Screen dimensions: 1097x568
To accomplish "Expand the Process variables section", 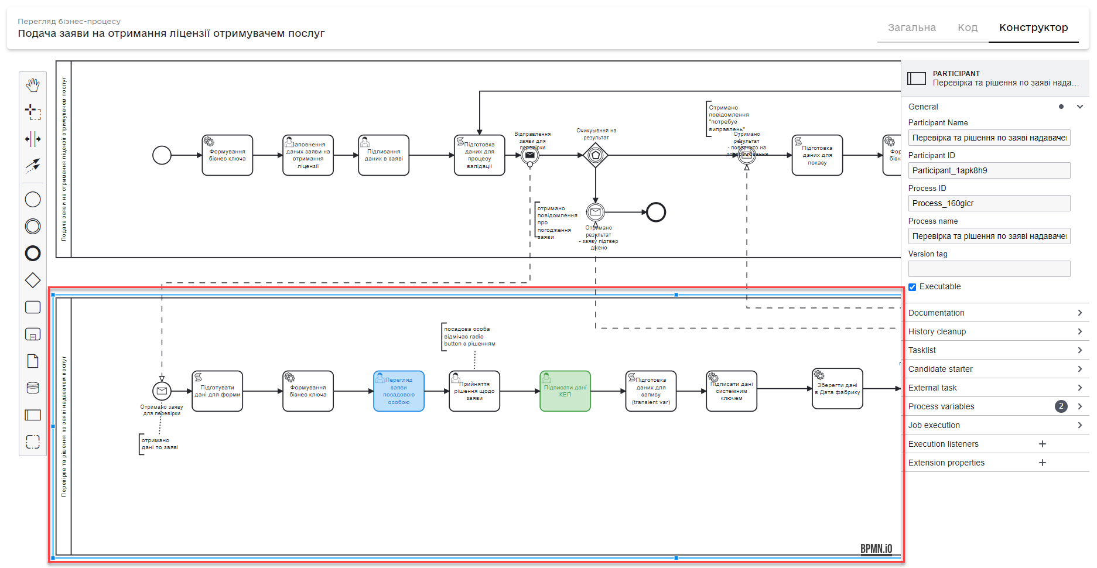I will 995,406.
